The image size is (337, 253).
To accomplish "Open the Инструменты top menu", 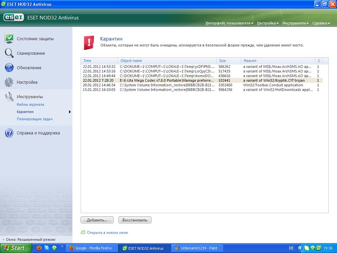I will click(295, 23).
